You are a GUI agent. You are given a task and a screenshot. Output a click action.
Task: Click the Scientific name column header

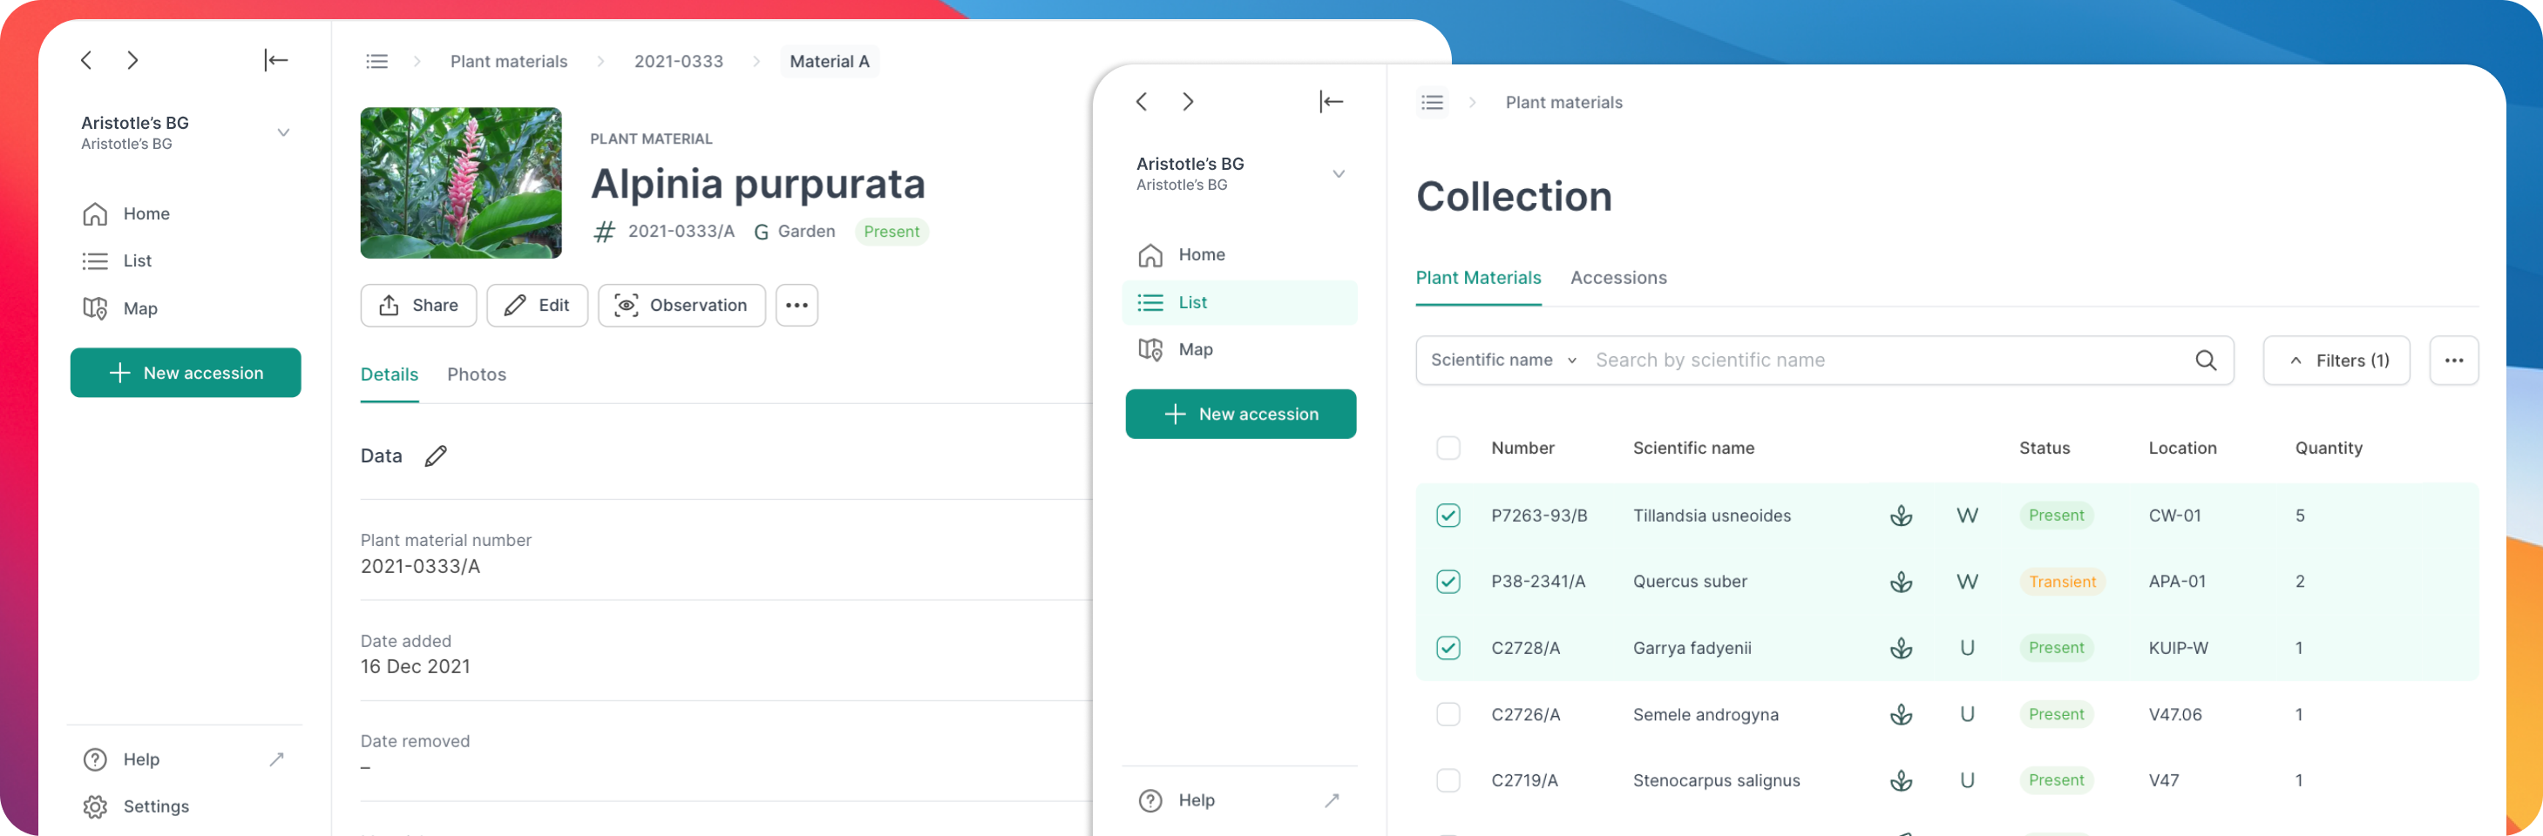point(1693,448)
